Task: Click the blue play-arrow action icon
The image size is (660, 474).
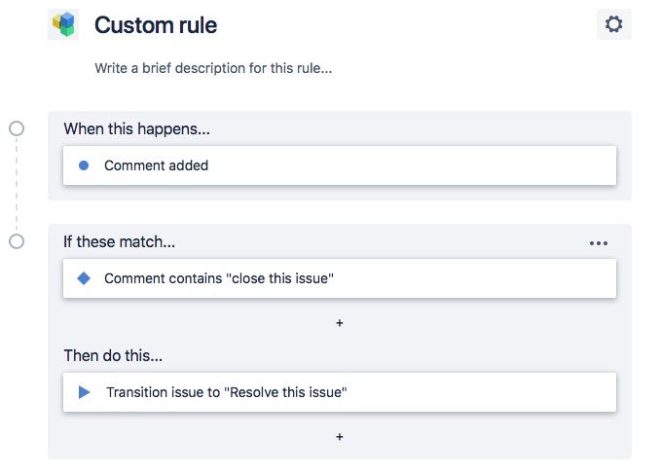Action: (84, 392)
